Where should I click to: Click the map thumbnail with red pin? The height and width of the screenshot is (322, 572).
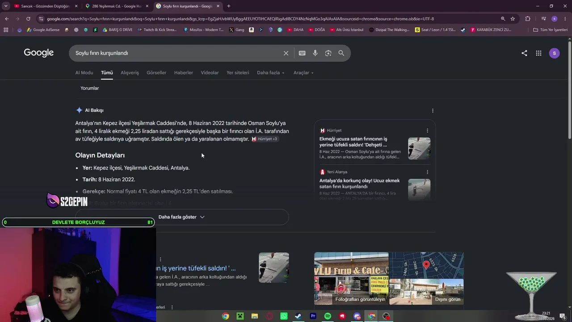(x=426, y=265)
